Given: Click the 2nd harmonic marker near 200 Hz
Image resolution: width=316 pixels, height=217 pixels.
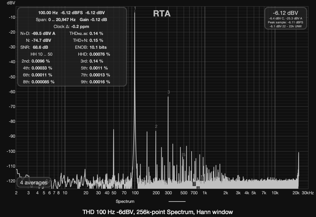Looking at the screenshot, I should pyautogui.click(x=156, y=126).
